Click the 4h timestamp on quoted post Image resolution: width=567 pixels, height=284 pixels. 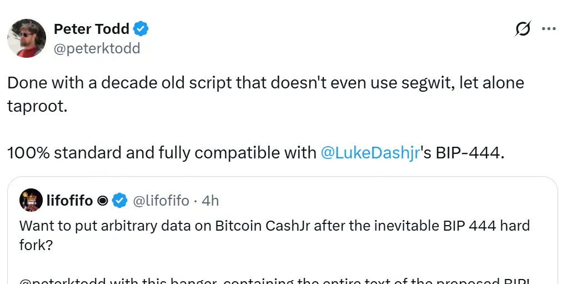point(210,201)
